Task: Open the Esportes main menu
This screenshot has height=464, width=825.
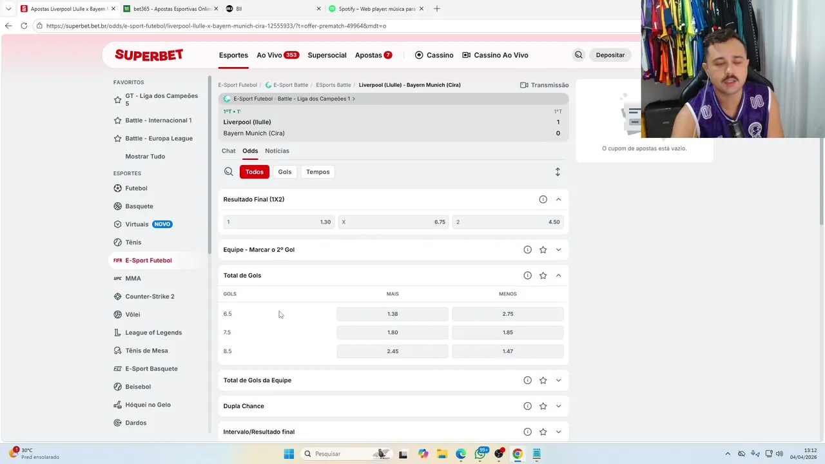Action: [x=233, y=55]
